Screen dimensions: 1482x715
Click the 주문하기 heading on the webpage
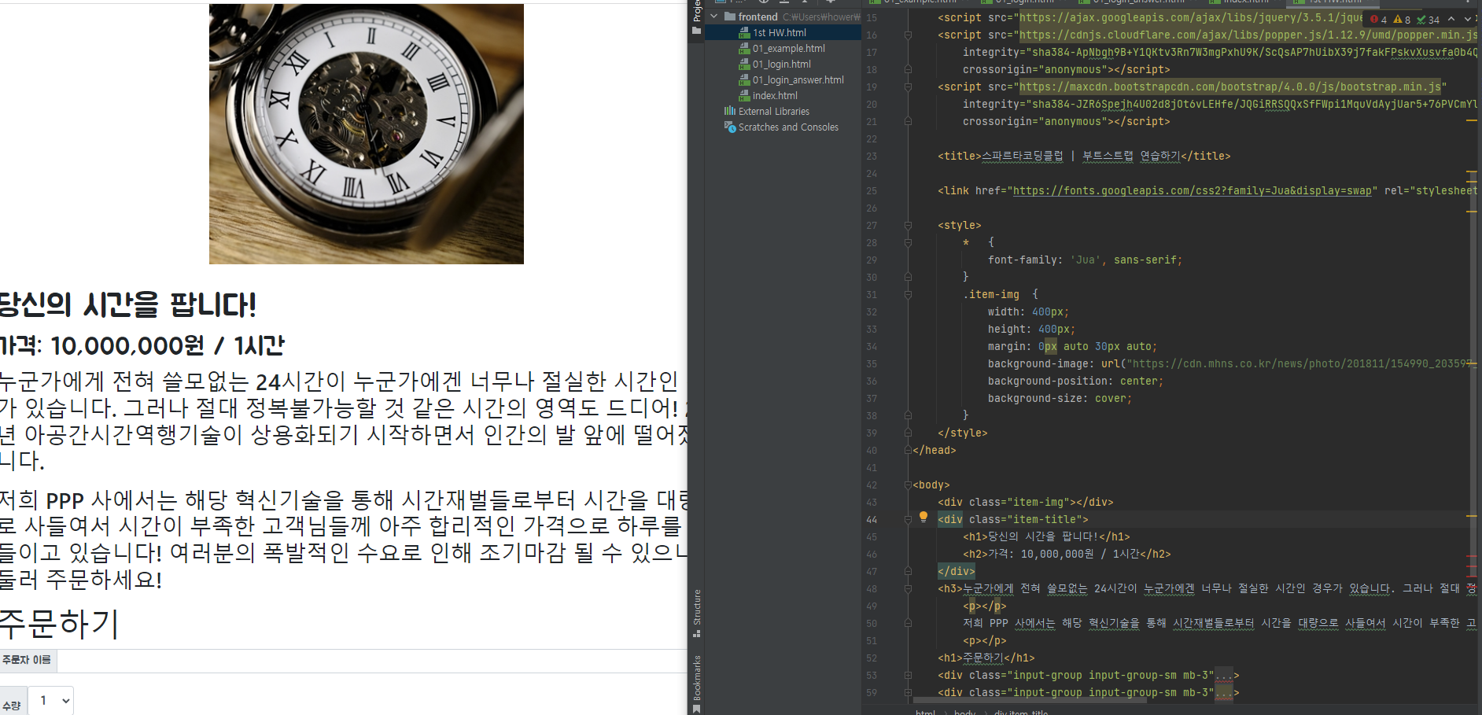tap(59, 624)
